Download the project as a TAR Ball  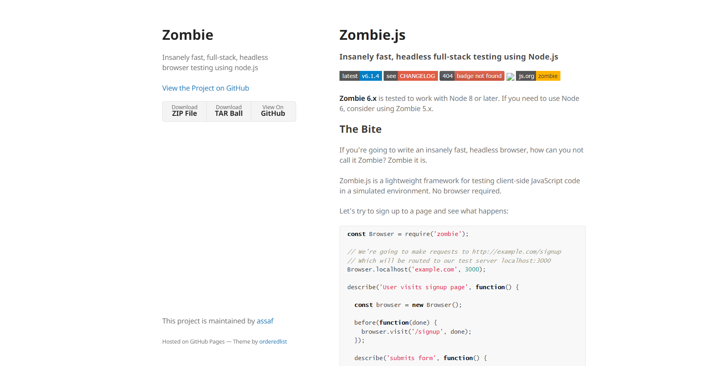[228, 111]
